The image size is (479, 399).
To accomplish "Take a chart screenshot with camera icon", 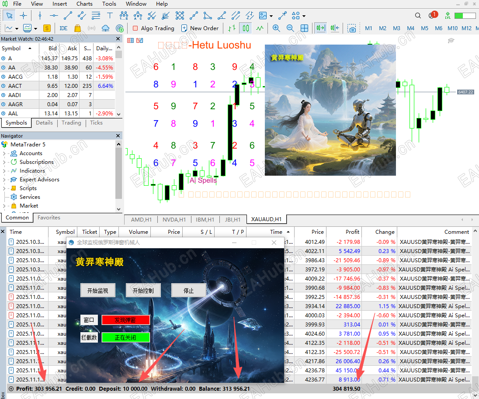I will click(352, 28).
